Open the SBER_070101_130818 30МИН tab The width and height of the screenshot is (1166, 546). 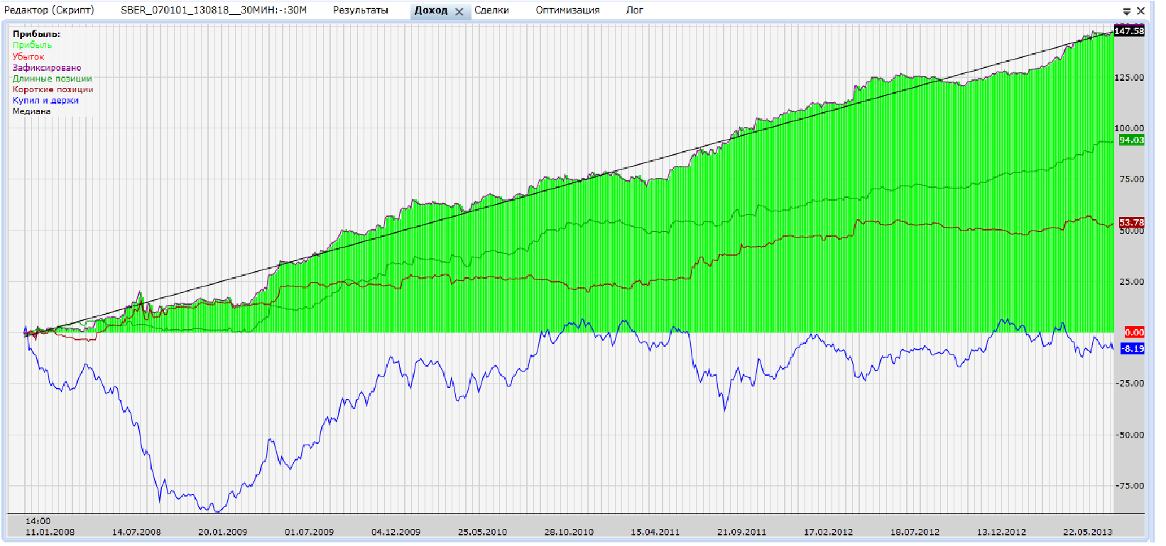click(214, 10)
